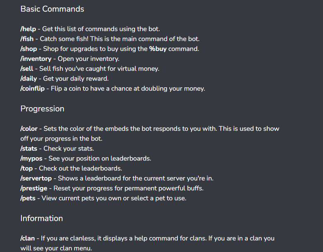Click the /sell command name

coord(27,69)
